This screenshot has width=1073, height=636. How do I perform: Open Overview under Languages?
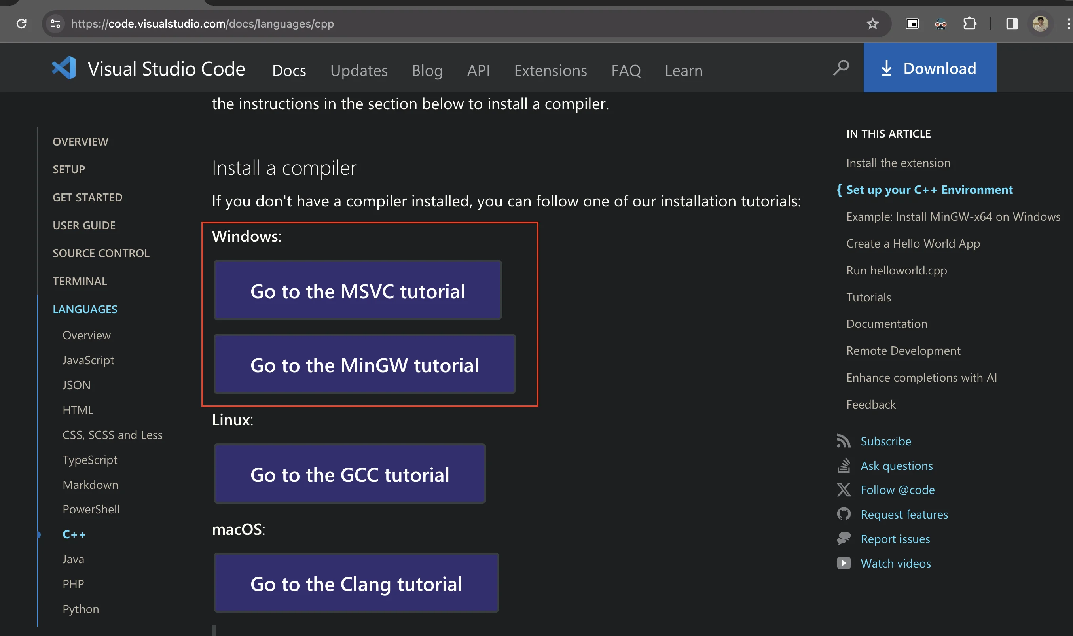(x=87, y=335)
